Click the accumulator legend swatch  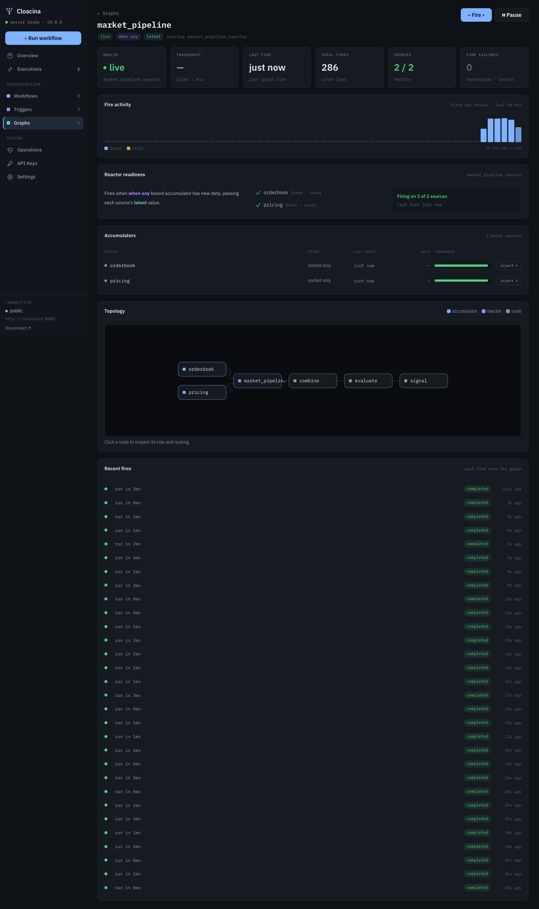coord(449,311)
